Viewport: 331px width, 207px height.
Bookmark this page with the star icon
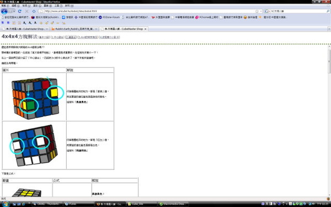[x=257, y=11]
